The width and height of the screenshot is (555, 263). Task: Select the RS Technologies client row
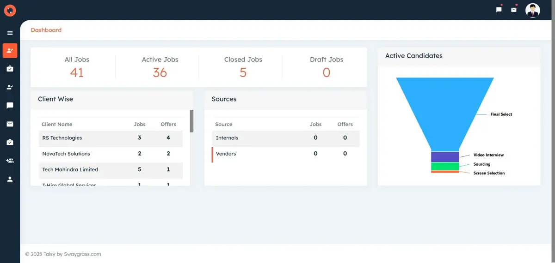point(62,138)
